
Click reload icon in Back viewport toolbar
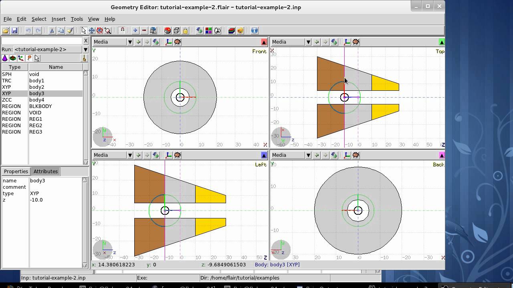point(334,155)
